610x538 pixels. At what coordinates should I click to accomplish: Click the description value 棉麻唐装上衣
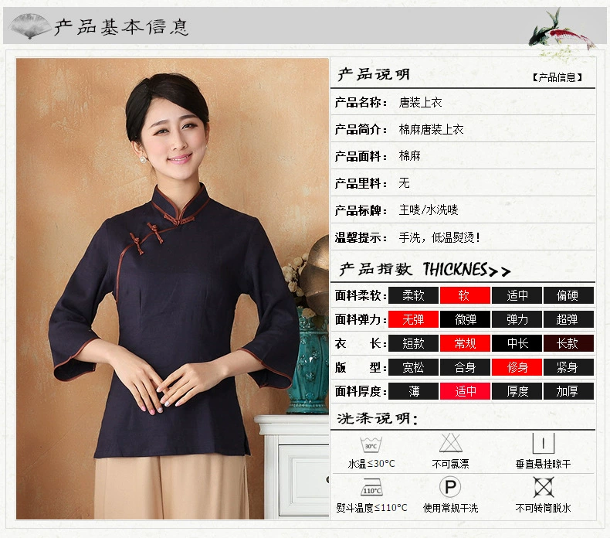point(431,129)
